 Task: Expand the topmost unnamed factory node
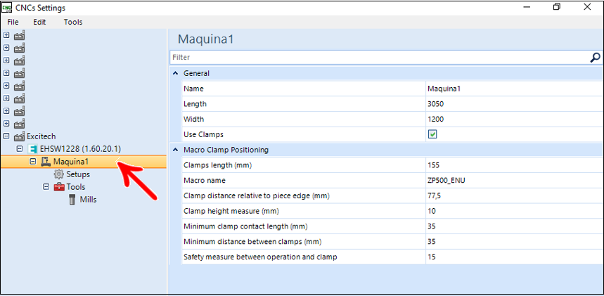tap(6, 34)
